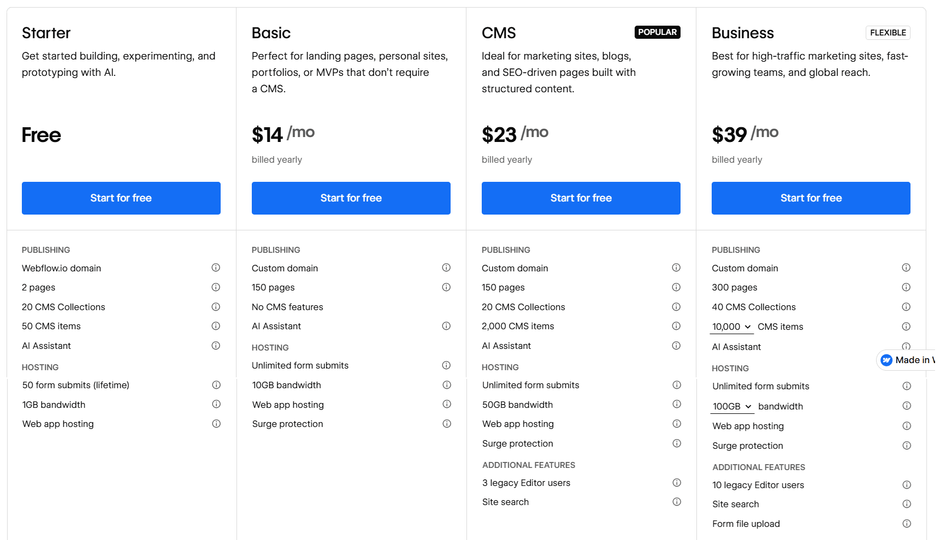
Task: Start for free on the CMS plan
Action: [581, 198]
